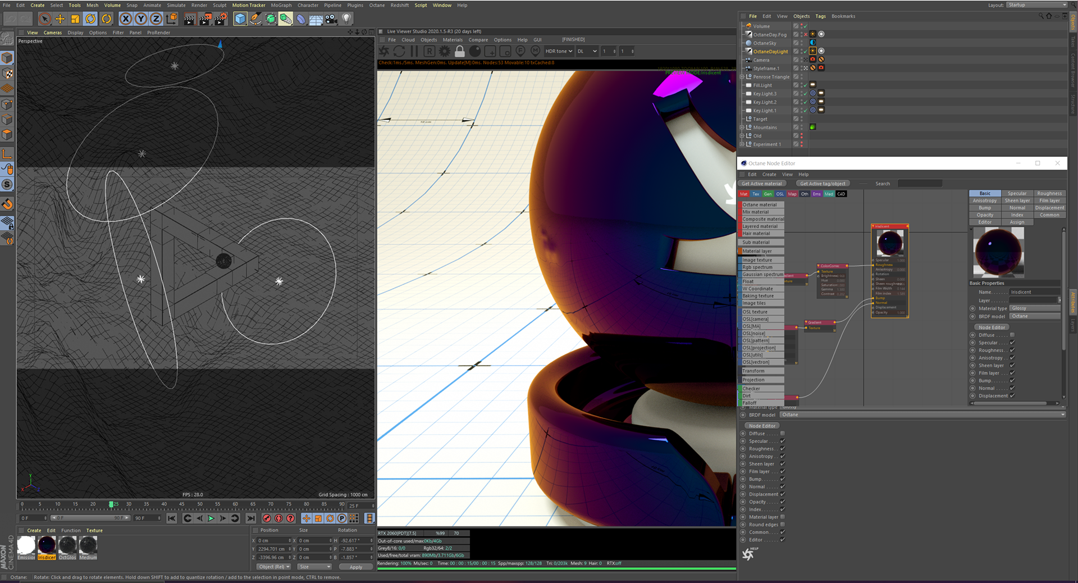Screen dimensions: 1078x583
Task: Click the Octane render settings gear icon
Action: pos(445,51)
